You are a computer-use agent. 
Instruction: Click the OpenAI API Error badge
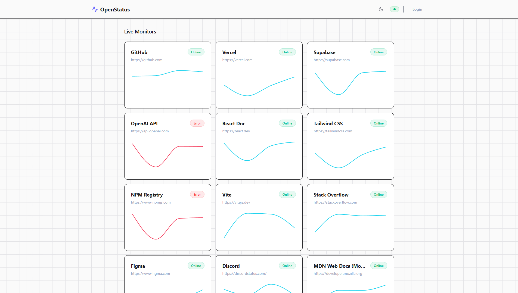click(197, 123)
